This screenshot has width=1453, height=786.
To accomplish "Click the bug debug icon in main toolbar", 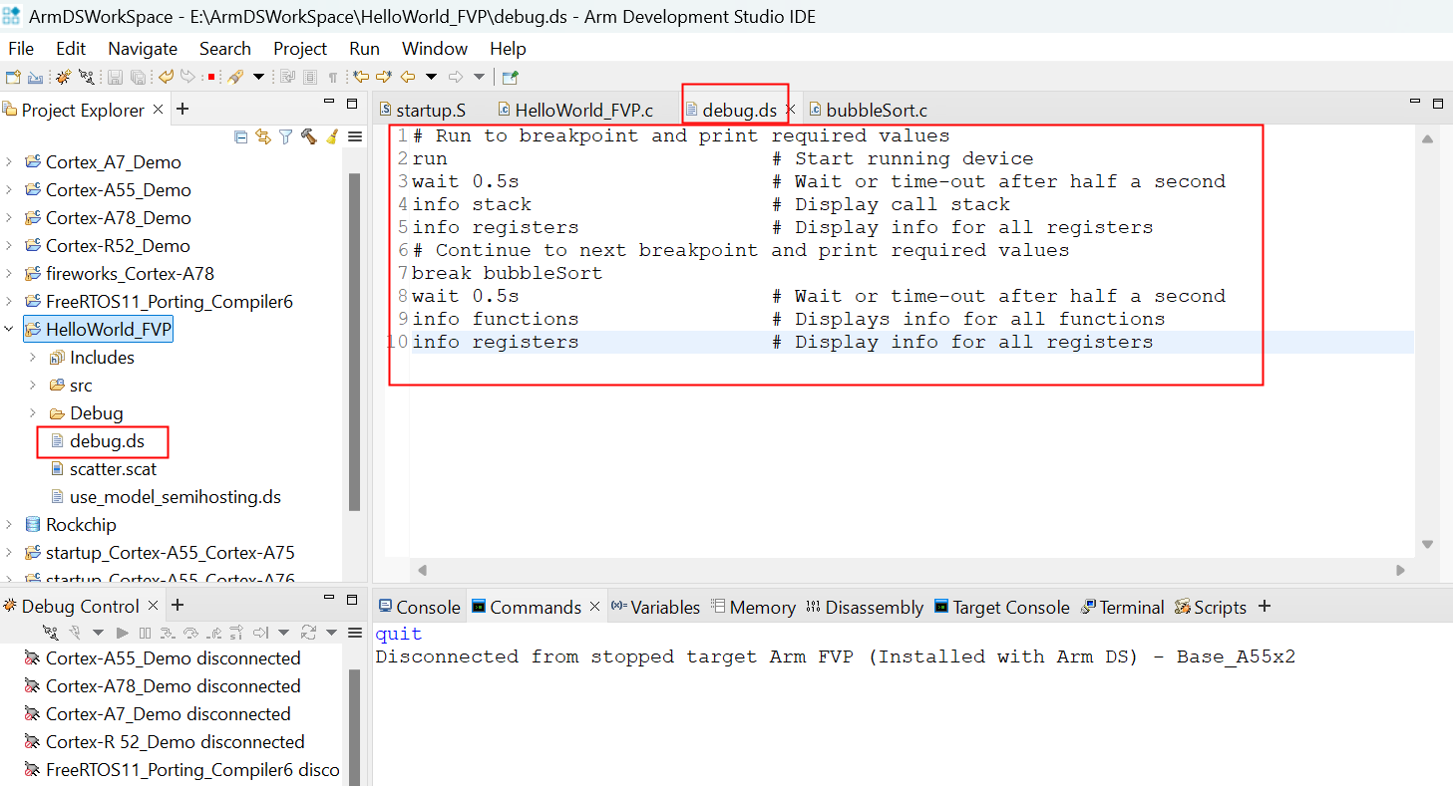I will [63, 77].
